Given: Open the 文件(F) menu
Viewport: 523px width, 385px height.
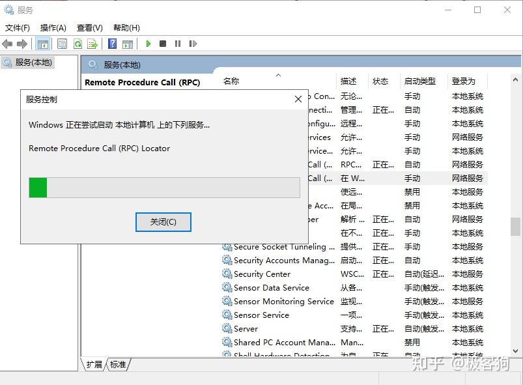Looking at the screenshot, I should coord(18,28).
